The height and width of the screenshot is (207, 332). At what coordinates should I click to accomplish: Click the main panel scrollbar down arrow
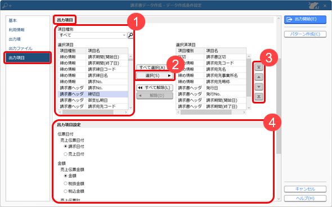tap(279, 199)
